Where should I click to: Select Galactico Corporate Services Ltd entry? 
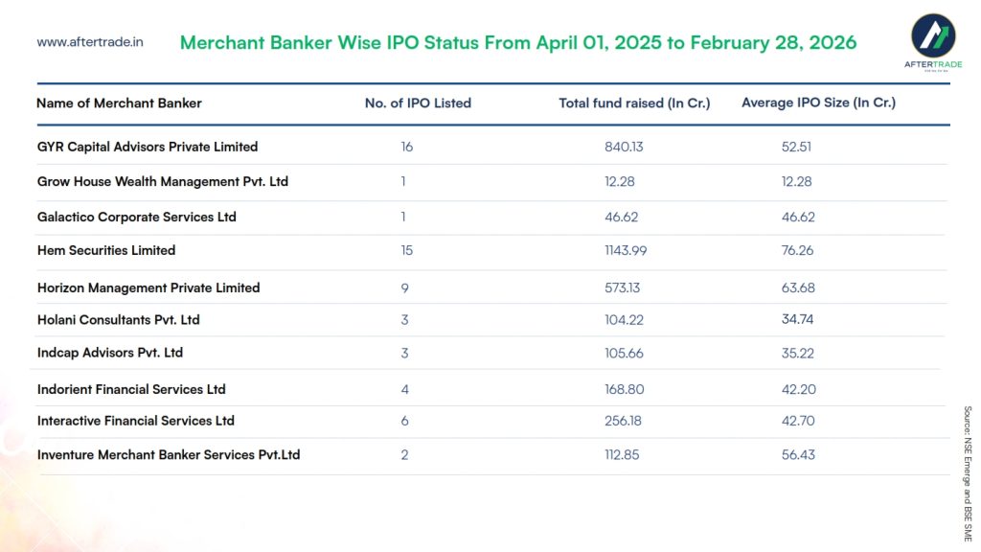[x=137, y=217]
